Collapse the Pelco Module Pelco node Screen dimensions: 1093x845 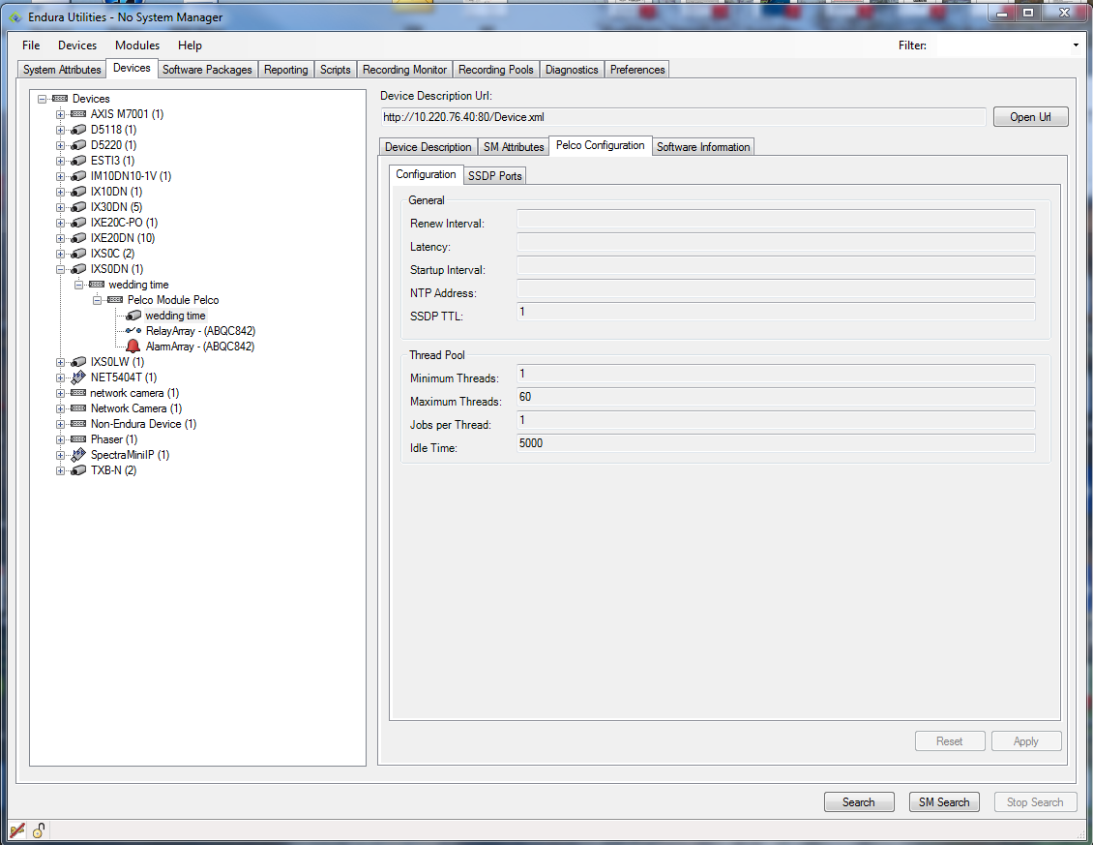[97, 300]
